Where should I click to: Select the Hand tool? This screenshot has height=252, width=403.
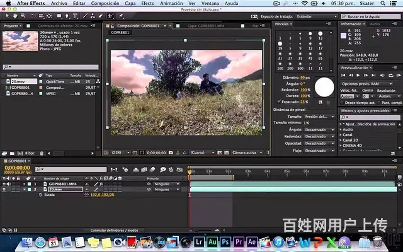coord(15,16)
